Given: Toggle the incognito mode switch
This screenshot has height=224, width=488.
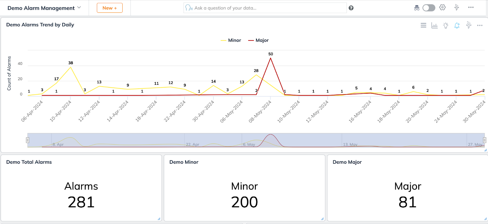Looking at the screenshot, I should pos(429,8).
